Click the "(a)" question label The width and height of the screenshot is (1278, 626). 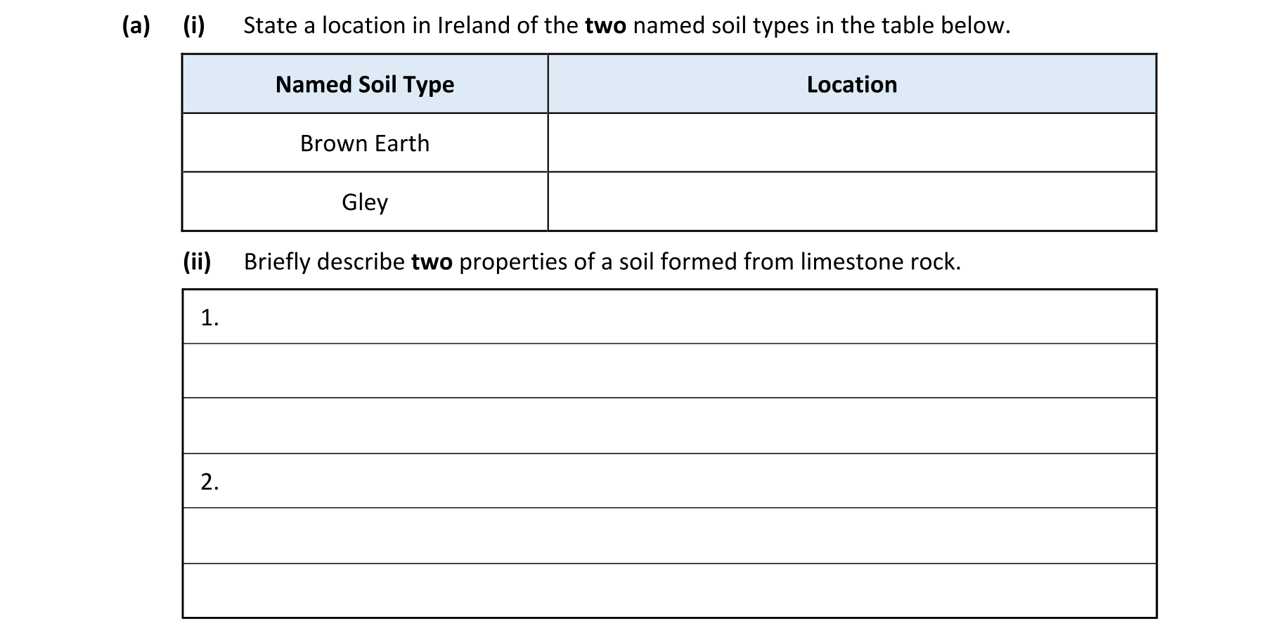point(136,26)
